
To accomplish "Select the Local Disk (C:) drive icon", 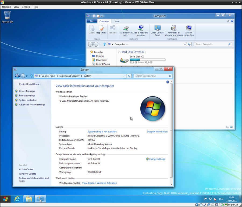I will (124, 60).
